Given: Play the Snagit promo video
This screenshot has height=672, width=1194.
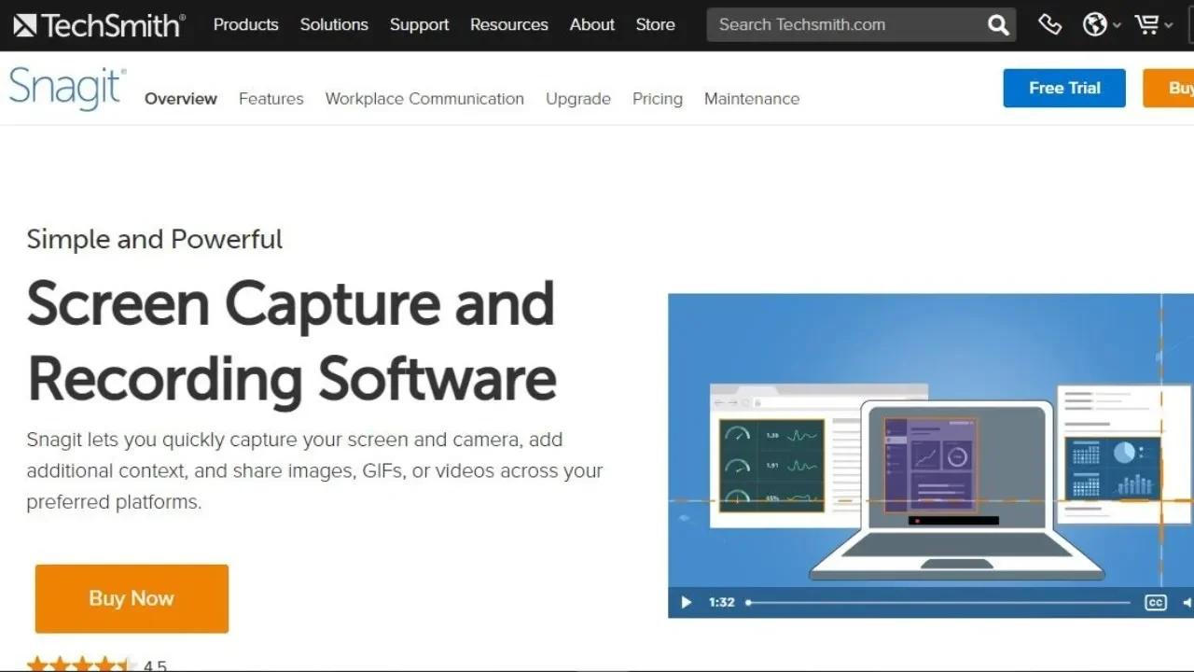Looking at the screenshot, I should click(x=686, y=602).
